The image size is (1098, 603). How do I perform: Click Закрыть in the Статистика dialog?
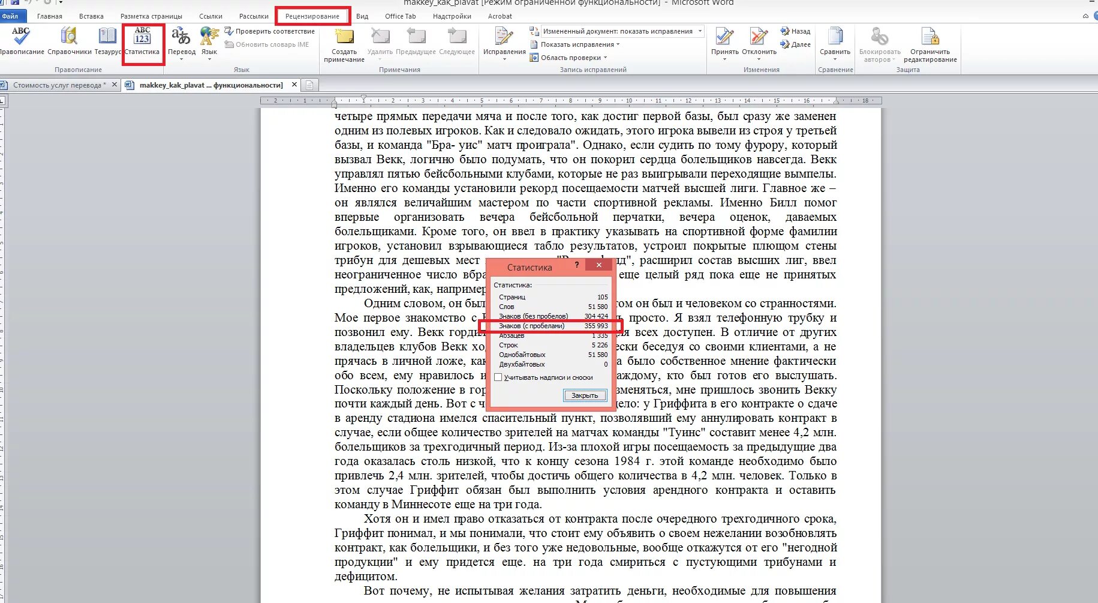tap(585, 395)
